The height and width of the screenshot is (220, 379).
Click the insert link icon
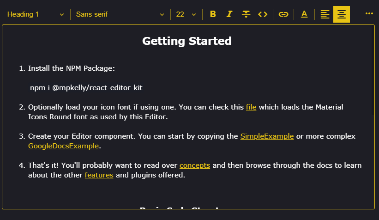(x=283, y=14)
